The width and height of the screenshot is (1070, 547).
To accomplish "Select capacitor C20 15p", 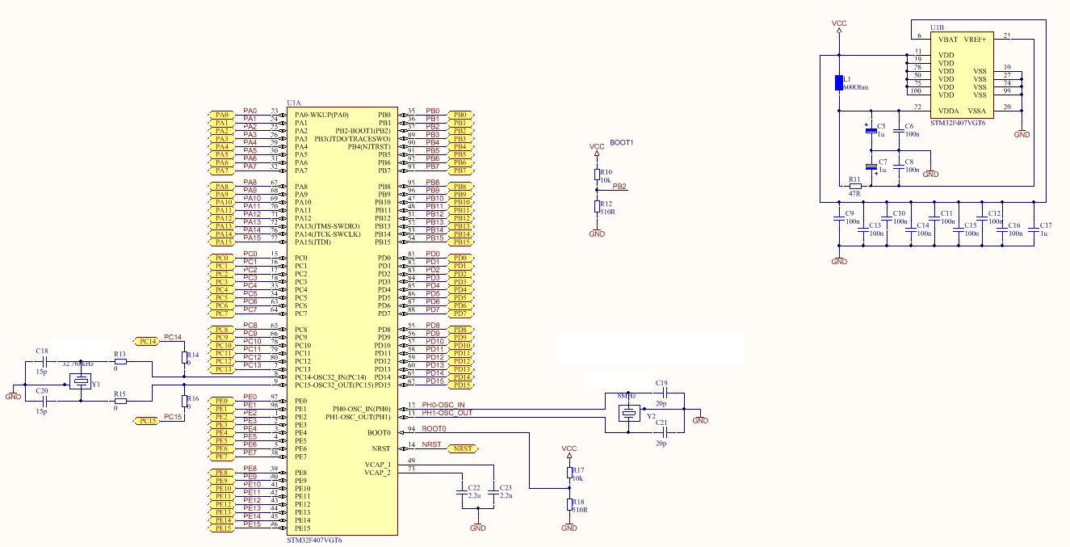I will tap(45, 401).
